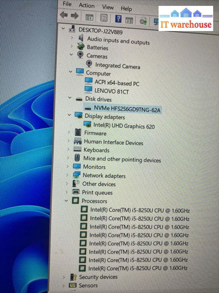Select the Security devices label
The image size is (219, 293).
pyautogui.click(x=98, y=277)
